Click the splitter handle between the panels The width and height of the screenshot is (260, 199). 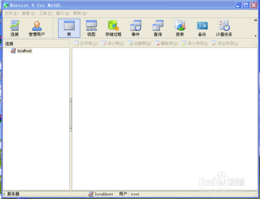coord(71,115)
